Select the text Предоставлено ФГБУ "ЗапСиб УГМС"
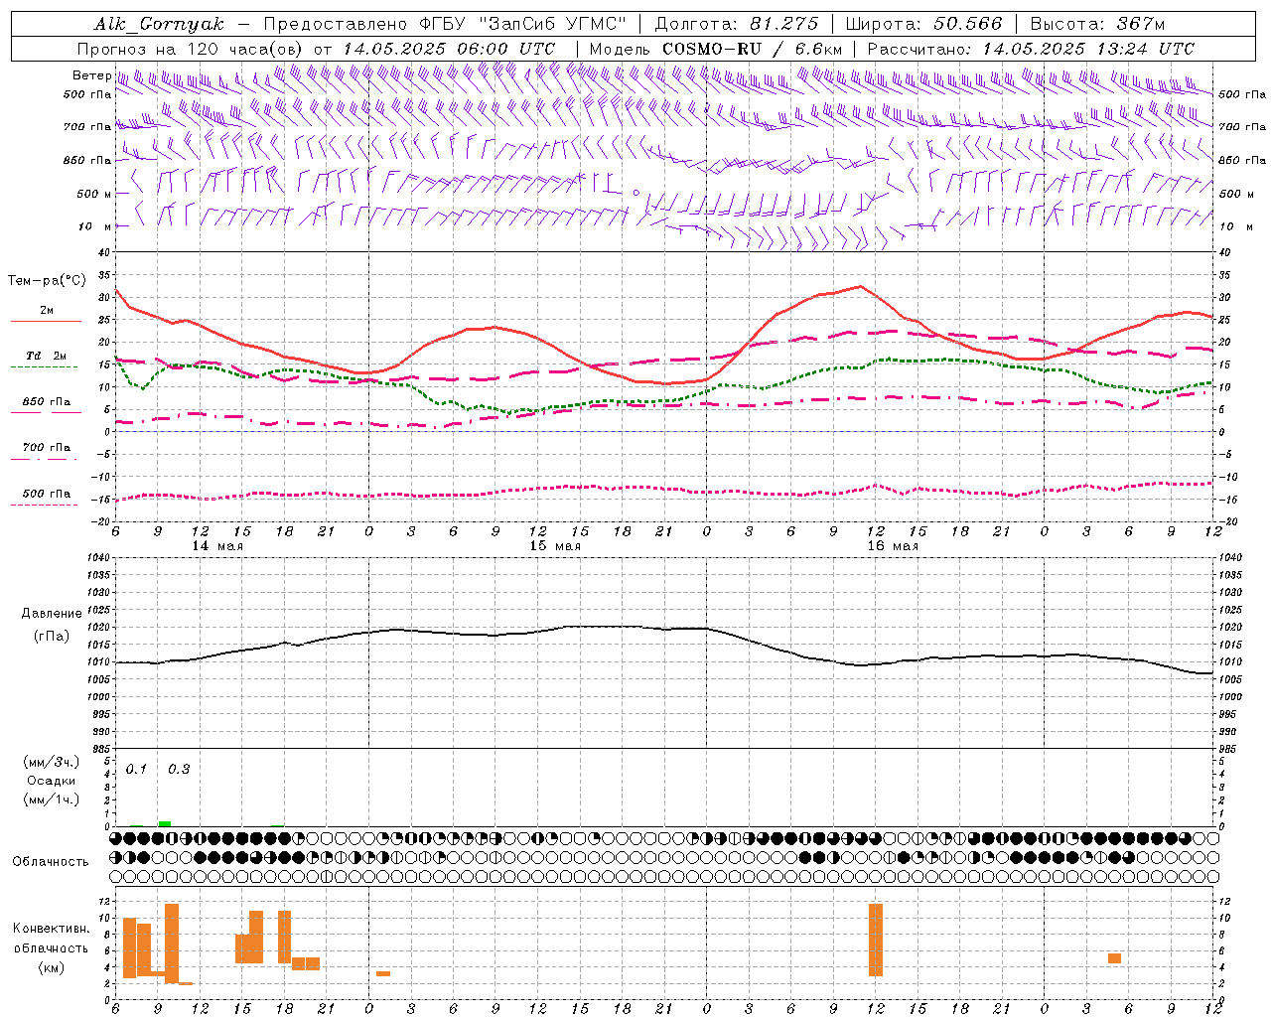Image resolution: width=1271 pixels, height=1017 pixels. pyautogui.click(x=446, y=24)
